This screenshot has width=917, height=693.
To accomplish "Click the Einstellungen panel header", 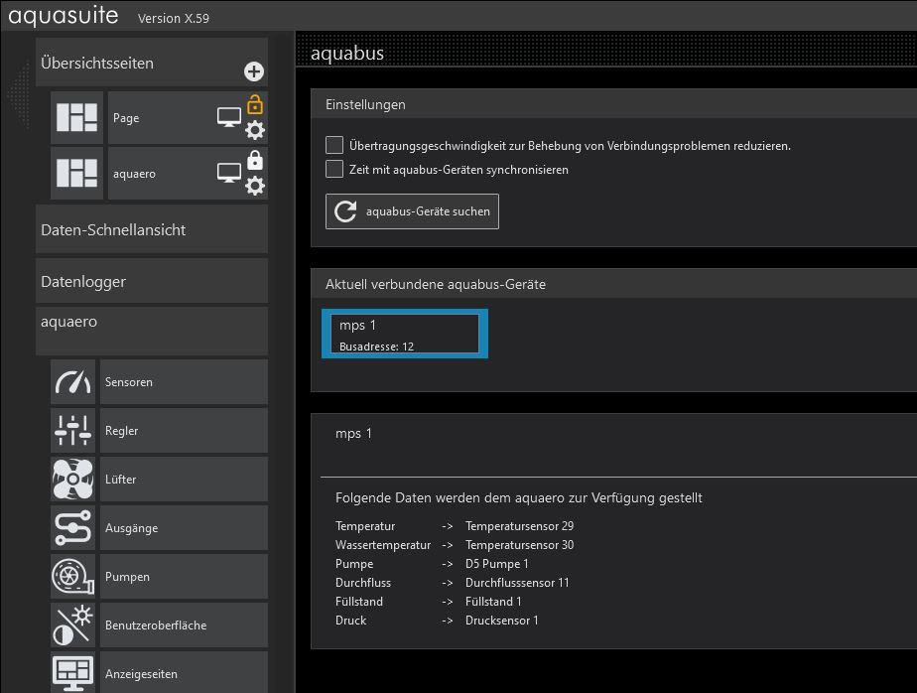I will point(614,104).
